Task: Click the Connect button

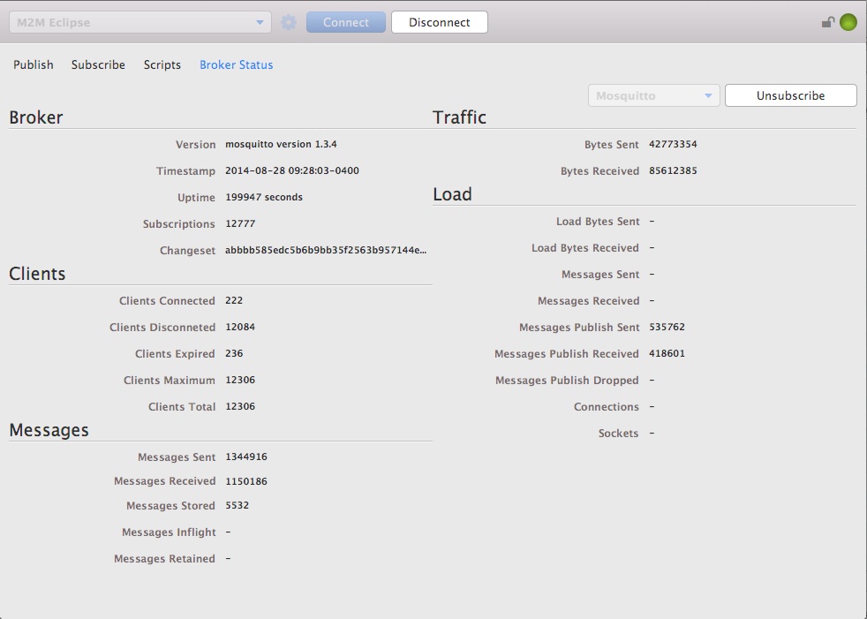Action: pyautogui.click(x=345, y=22)
